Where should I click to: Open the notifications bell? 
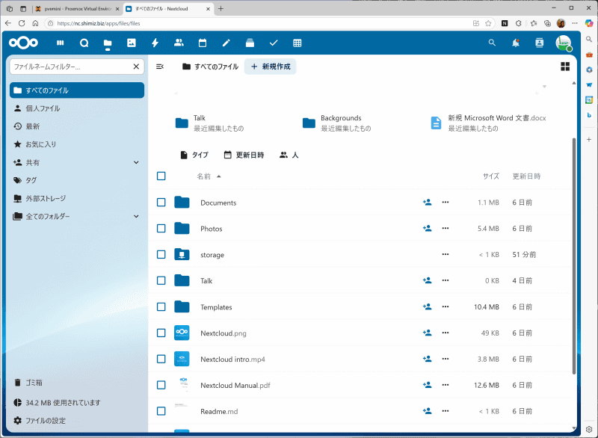pyautogui.click(x=515, y=43)
